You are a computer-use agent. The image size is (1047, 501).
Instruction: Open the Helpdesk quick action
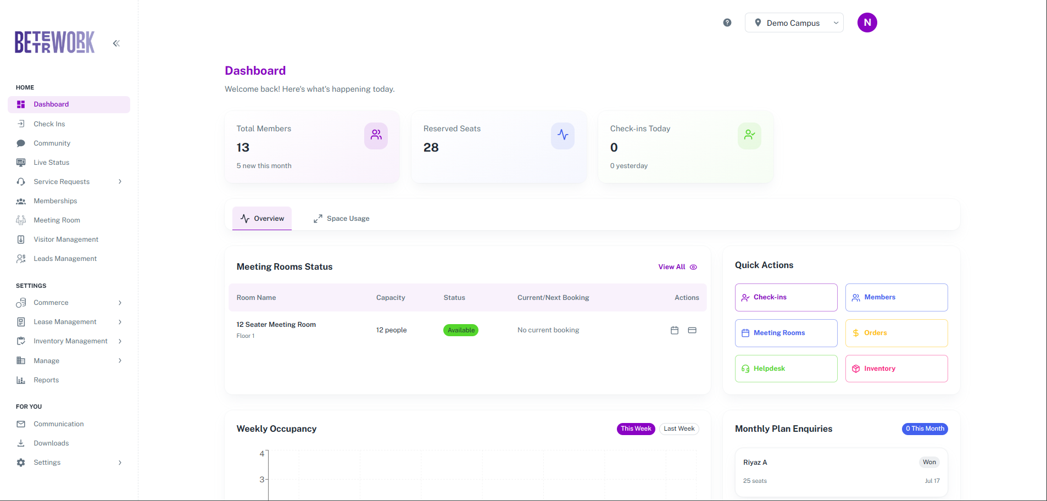(786, 368)
